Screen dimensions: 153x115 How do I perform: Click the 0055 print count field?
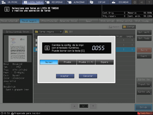pos(98,48)
